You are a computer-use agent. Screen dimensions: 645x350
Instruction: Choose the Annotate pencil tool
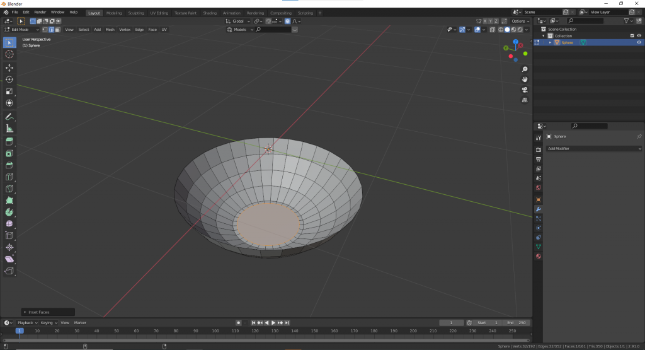[9, 117]
